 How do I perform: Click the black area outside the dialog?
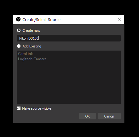click(69, 7)
